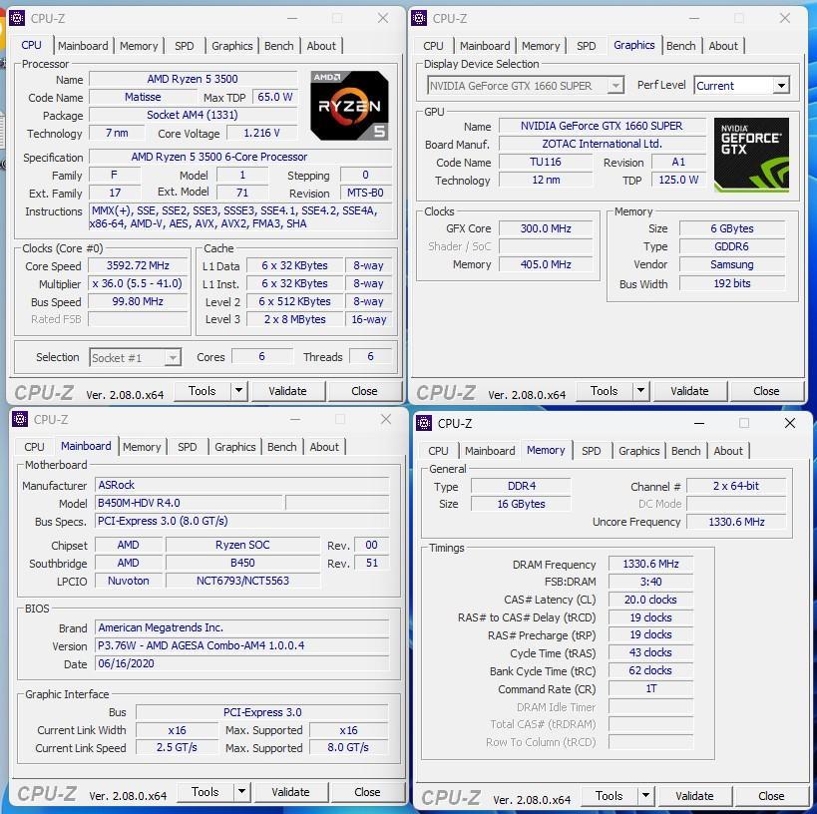Click the BIOS version 'P3.76W - AMD AGESA Combo-AM4 1.0.0.4'
The height and width of the screenshot is (814, 817).
click(x=242, y=645)
